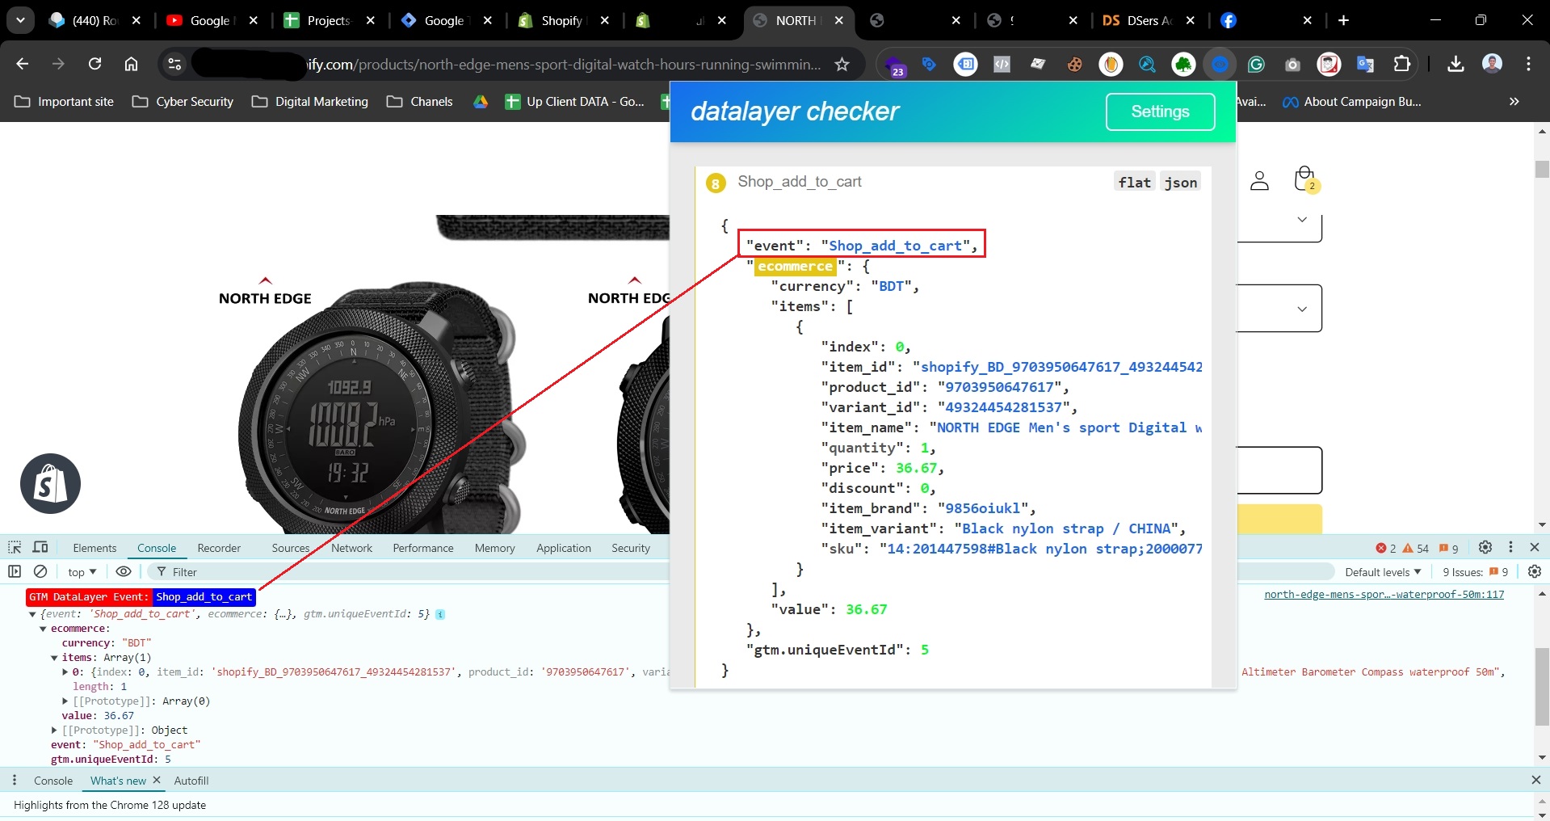The image size is (1550, 821).
Task: Toggle the device toolbar icon
Action: click(x=40, y=547)
